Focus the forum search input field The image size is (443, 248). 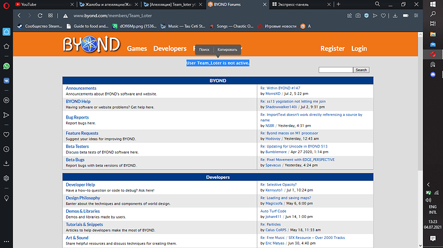tap(336, 70)
